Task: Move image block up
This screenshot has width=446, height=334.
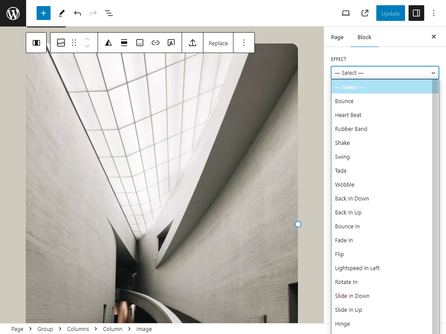Action: tap(87, 39)
